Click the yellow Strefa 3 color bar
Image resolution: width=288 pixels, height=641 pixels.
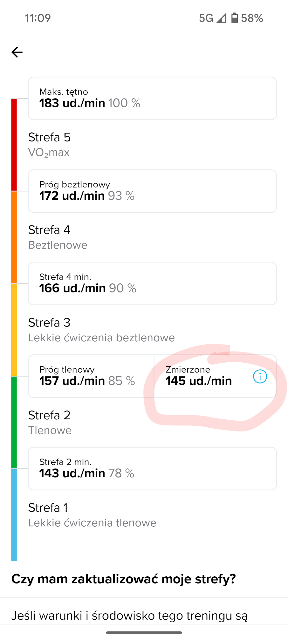click(14, 330)
